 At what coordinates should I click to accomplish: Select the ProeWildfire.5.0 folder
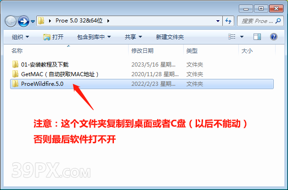pos(142,84)
